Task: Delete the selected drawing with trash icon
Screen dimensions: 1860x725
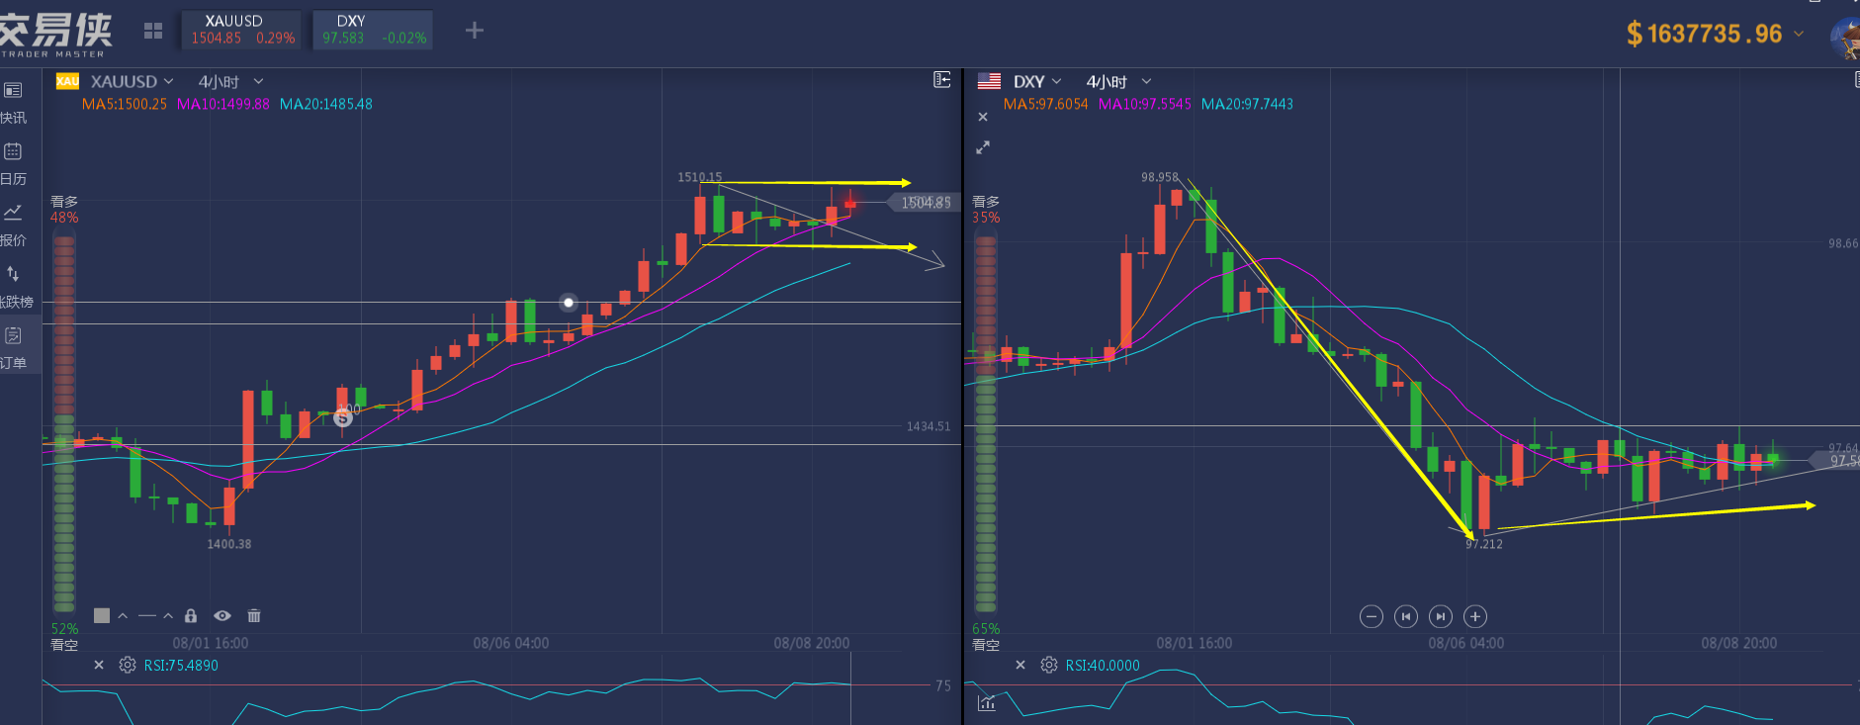Action: (x=254, y=616)
